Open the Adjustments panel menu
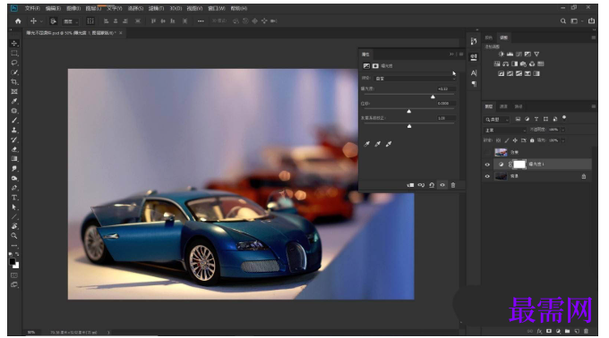The width and height of the screenshot is (609, 338). click(x=593, y=38)
